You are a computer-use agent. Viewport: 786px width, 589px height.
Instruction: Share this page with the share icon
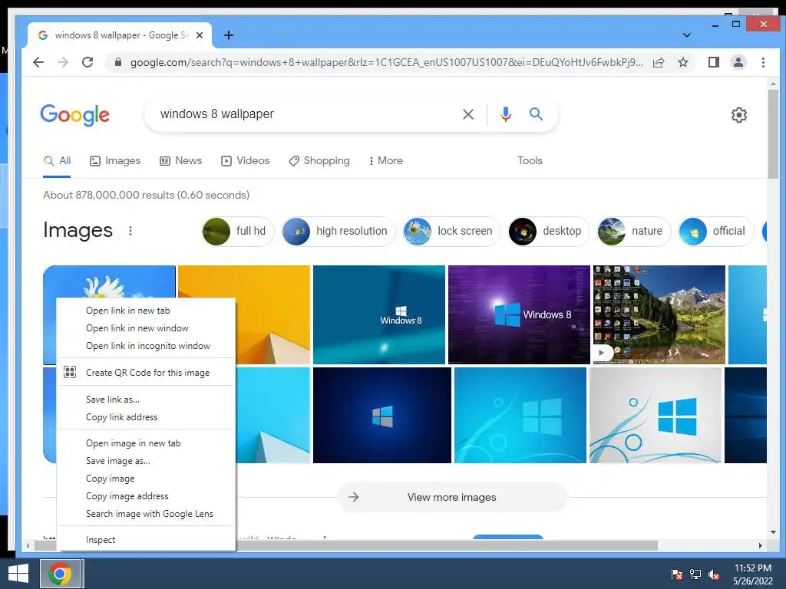[x=659, y=62]
